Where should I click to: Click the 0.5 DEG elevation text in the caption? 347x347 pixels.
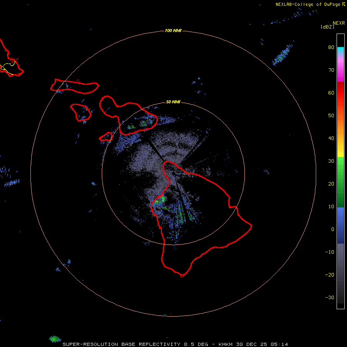click(196, 344)
